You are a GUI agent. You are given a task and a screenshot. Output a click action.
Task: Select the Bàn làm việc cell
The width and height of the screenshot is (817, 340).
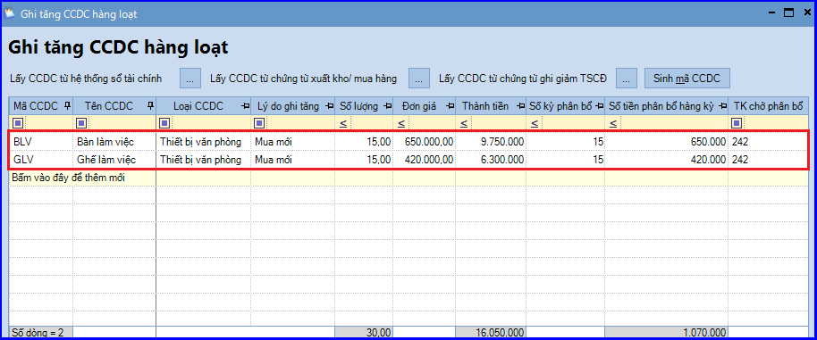click(x=114, y=141)
